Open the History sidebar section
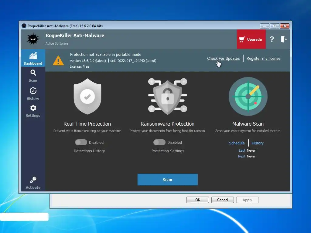This screenshot has width=311, height=233. tap(33, 94)
